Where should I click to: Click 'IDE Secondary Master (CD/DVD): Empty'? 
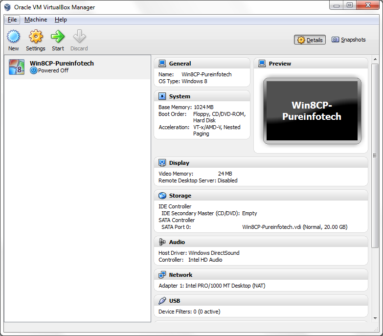[209, 213]
